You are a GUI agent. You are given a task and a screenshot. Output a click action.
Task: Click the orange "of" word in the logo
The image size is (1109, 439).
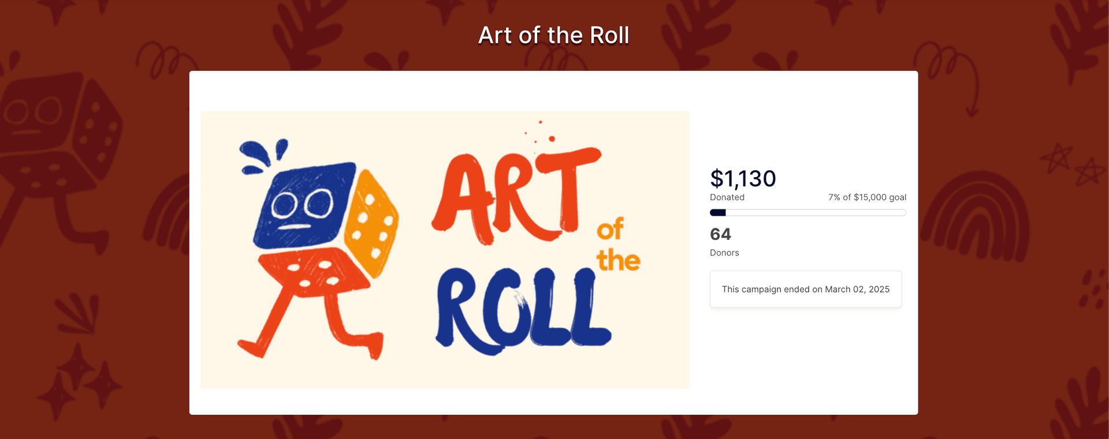click(610, 229)
